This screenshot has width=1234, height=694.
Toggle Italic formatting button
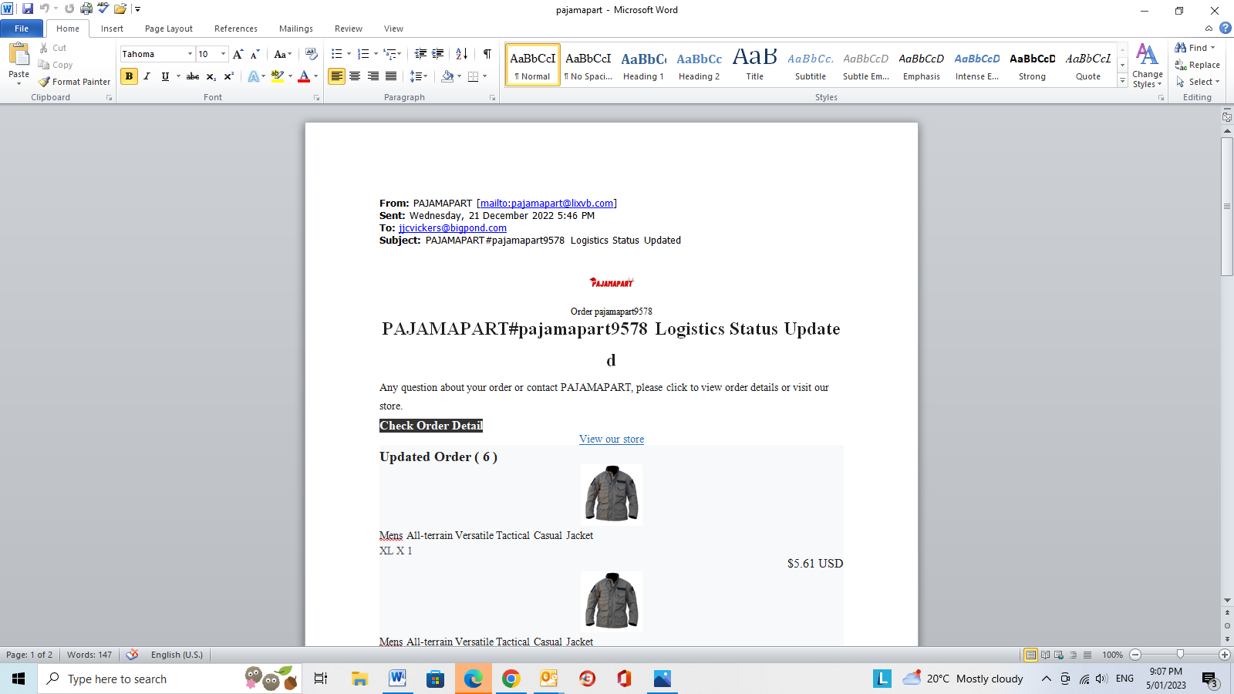point(147,76)
